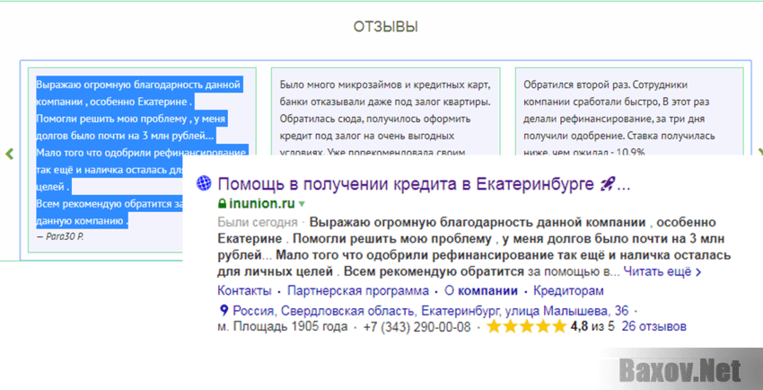Click the 'Читать ещё' link
Image resolution: width=763 pixels, height=390 pixels.
662,271
